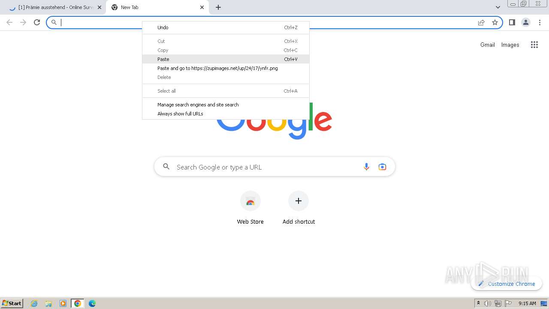
Task: Open File Explorer folder in taskbar
Action: click(x=48, y=303)
